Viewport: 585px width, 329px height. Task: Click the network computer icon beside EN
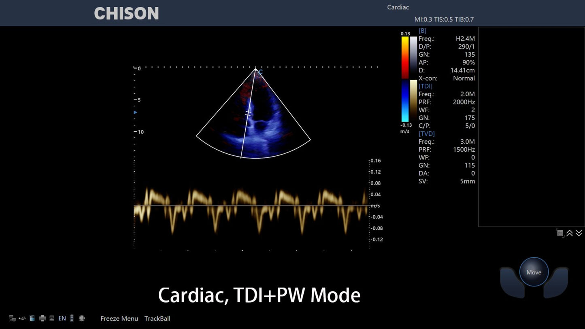click(x=52, y=318)
